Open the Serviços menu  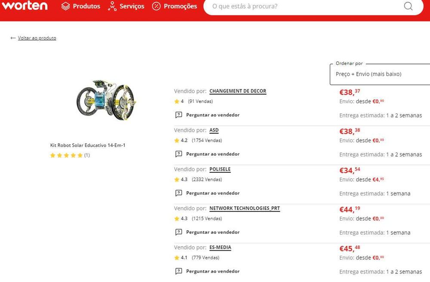pyautogui.click(x=132, y=6)
